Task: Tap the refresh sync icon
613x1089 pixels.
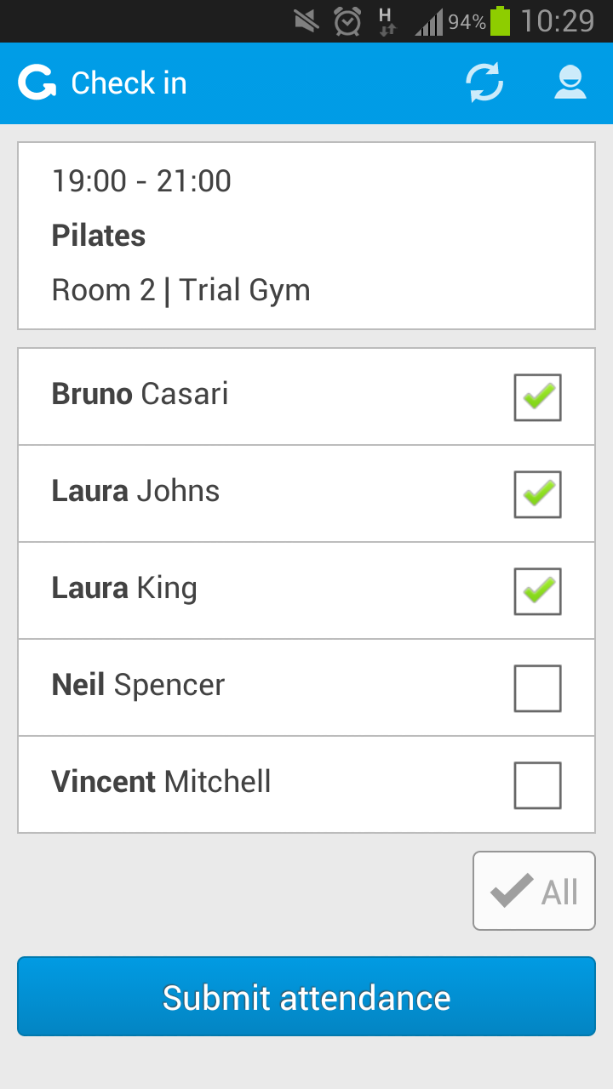Action: [x=484, y=83]
